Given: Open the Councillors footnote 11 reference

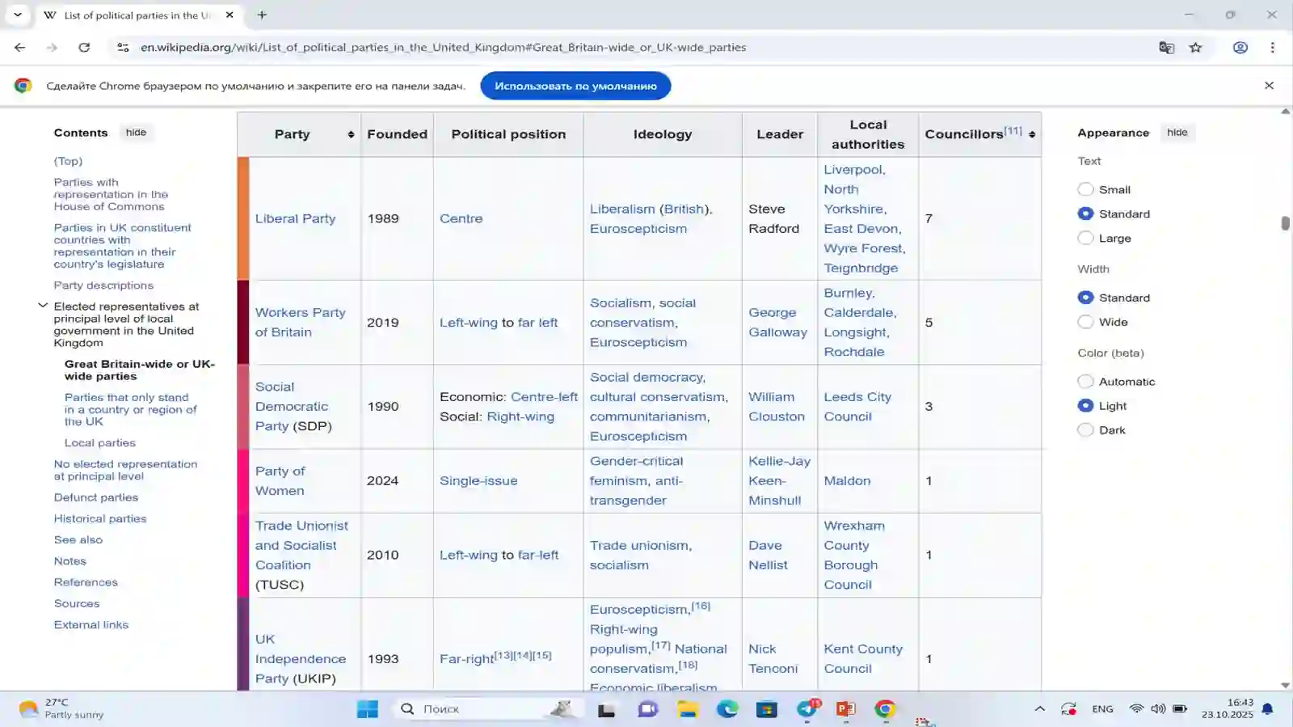Looking at the screenshot, I should [1013, 130].
